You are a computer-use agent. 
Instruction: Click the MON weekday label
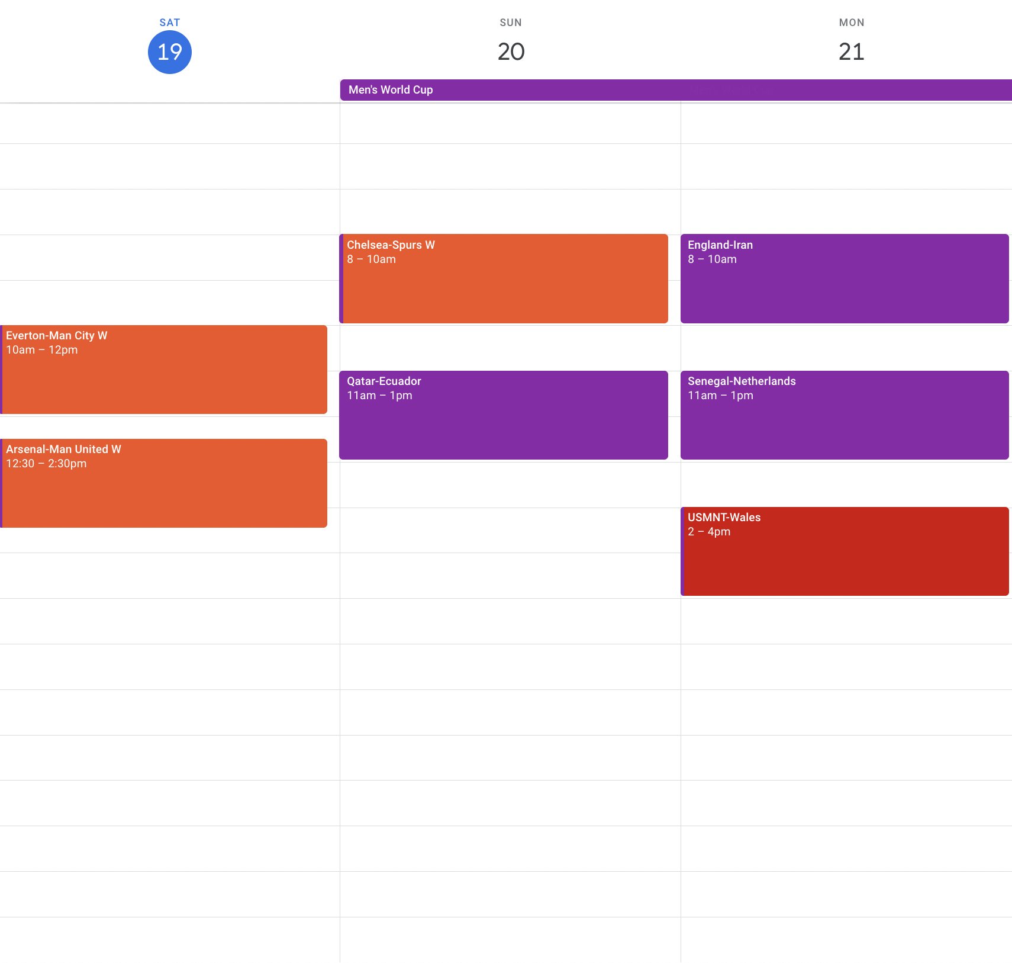coord(852,23)
